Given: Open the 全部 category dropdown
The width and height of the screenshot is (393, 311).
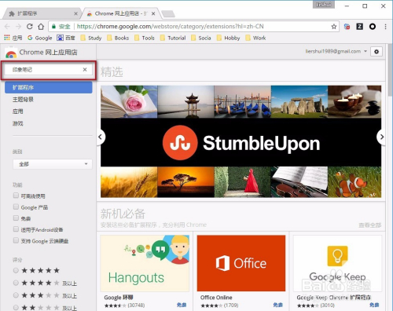Looking at the screenshot, I should coord(53,164).
